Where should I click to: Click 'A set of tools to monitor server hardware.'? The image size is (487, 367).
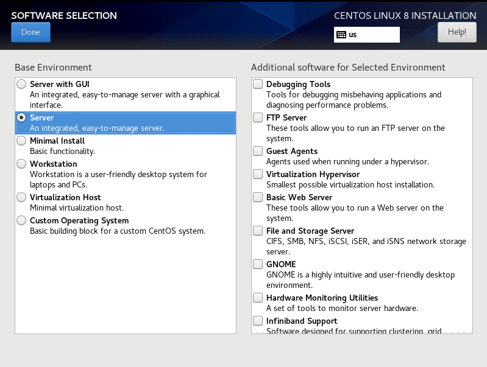click(342, 309)
